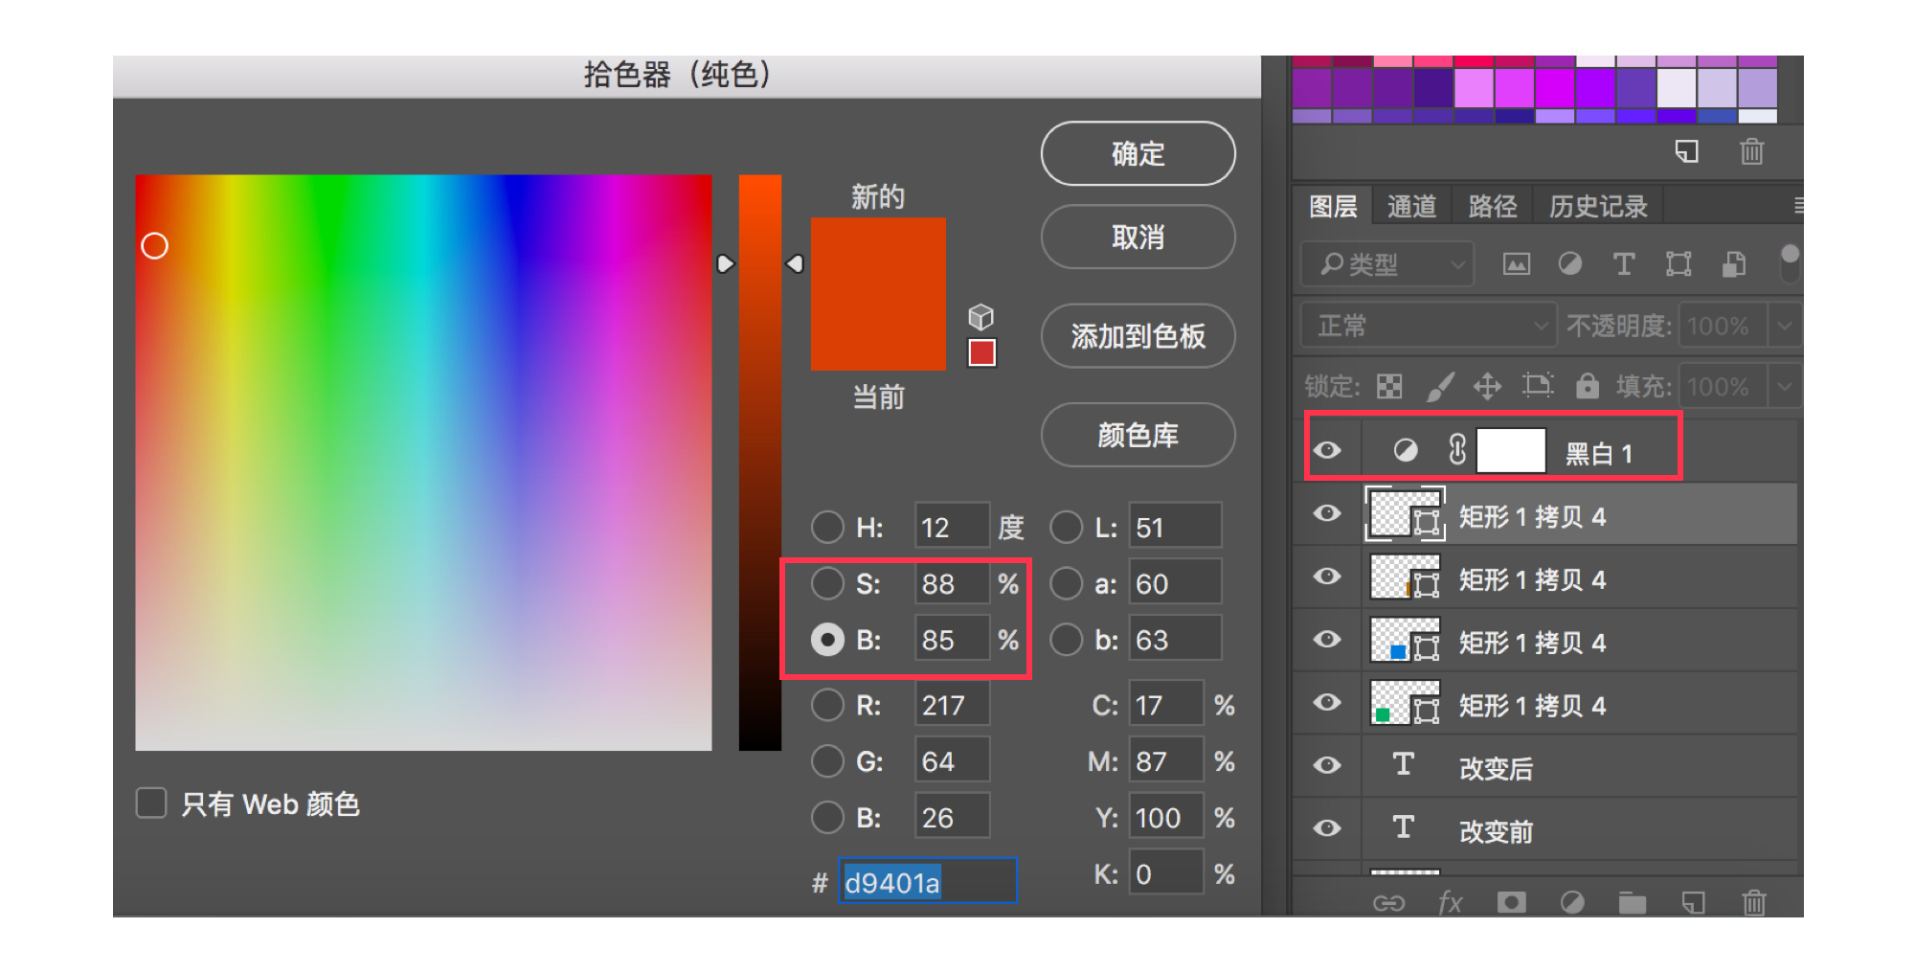Switch to the 图层 tab

[x=1333, y=206]
